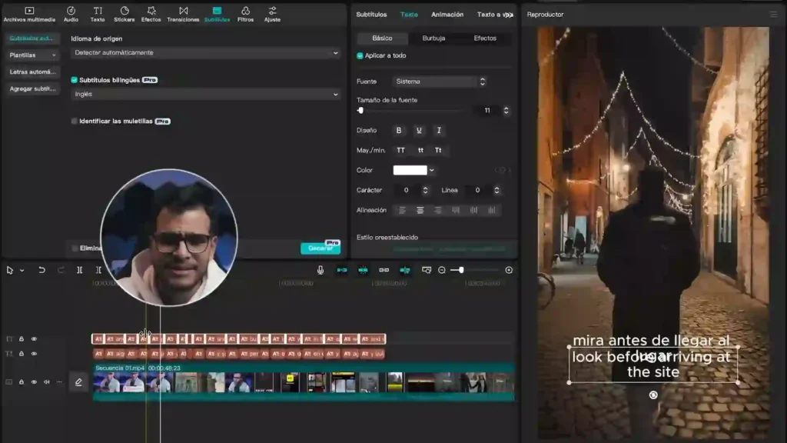Apply italic formatting to the subtitle text
Viewport: 787px width, 443px height.
(438, 130)
